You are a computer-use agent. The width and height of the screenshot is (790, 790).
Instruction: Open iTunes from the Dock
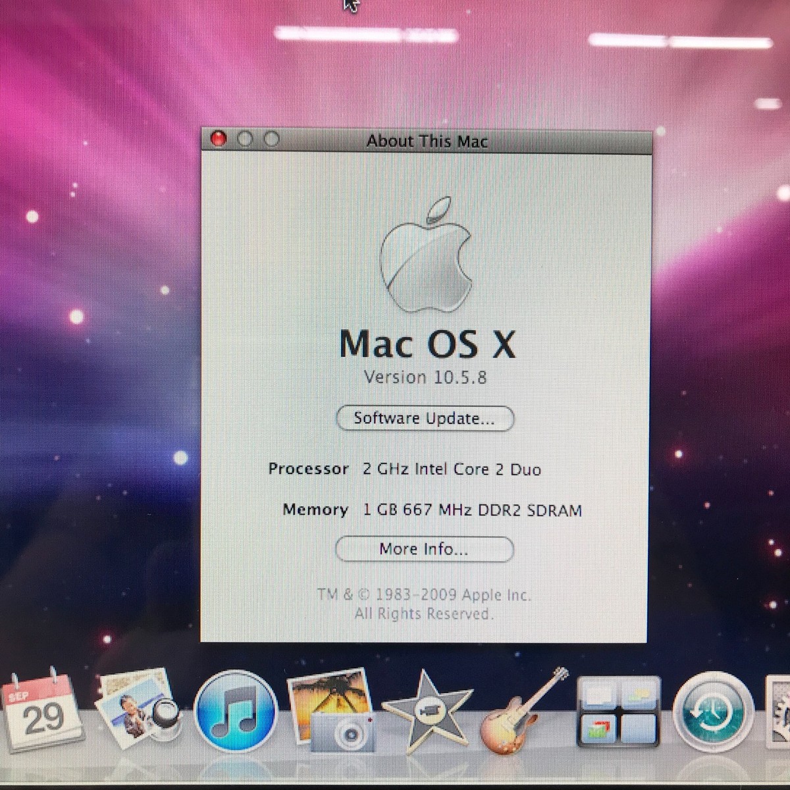pyautogui.click(x=237, y=712)
